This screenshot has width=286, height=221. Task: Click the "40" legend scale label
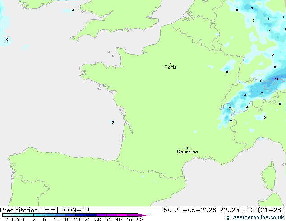tap(119, 219)
